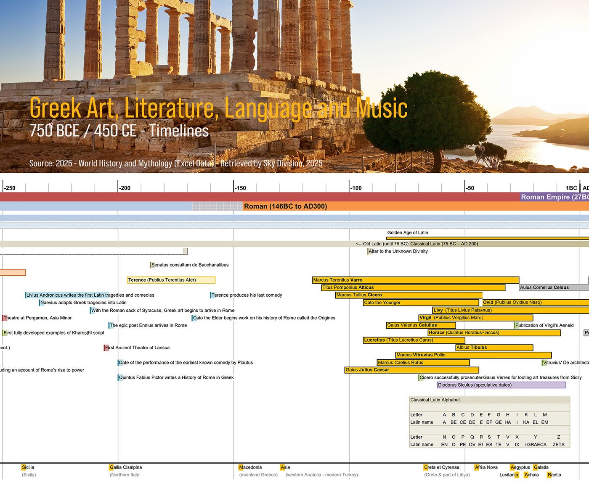Click the -150 year label on the axis
This screenshot has width=589, height=485.
(240, 188)
